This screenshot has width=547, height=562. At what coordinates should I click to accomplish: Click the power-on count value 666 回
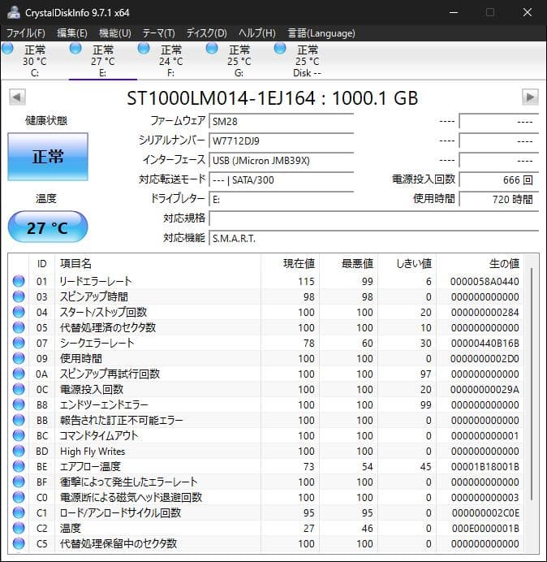point(499,179)
